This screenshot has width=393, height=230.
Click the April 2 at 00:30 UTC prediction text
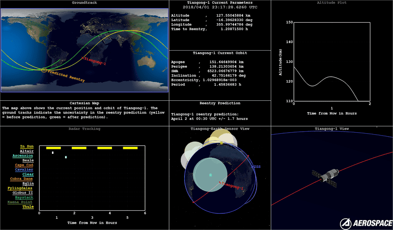[x=210, y=119]
